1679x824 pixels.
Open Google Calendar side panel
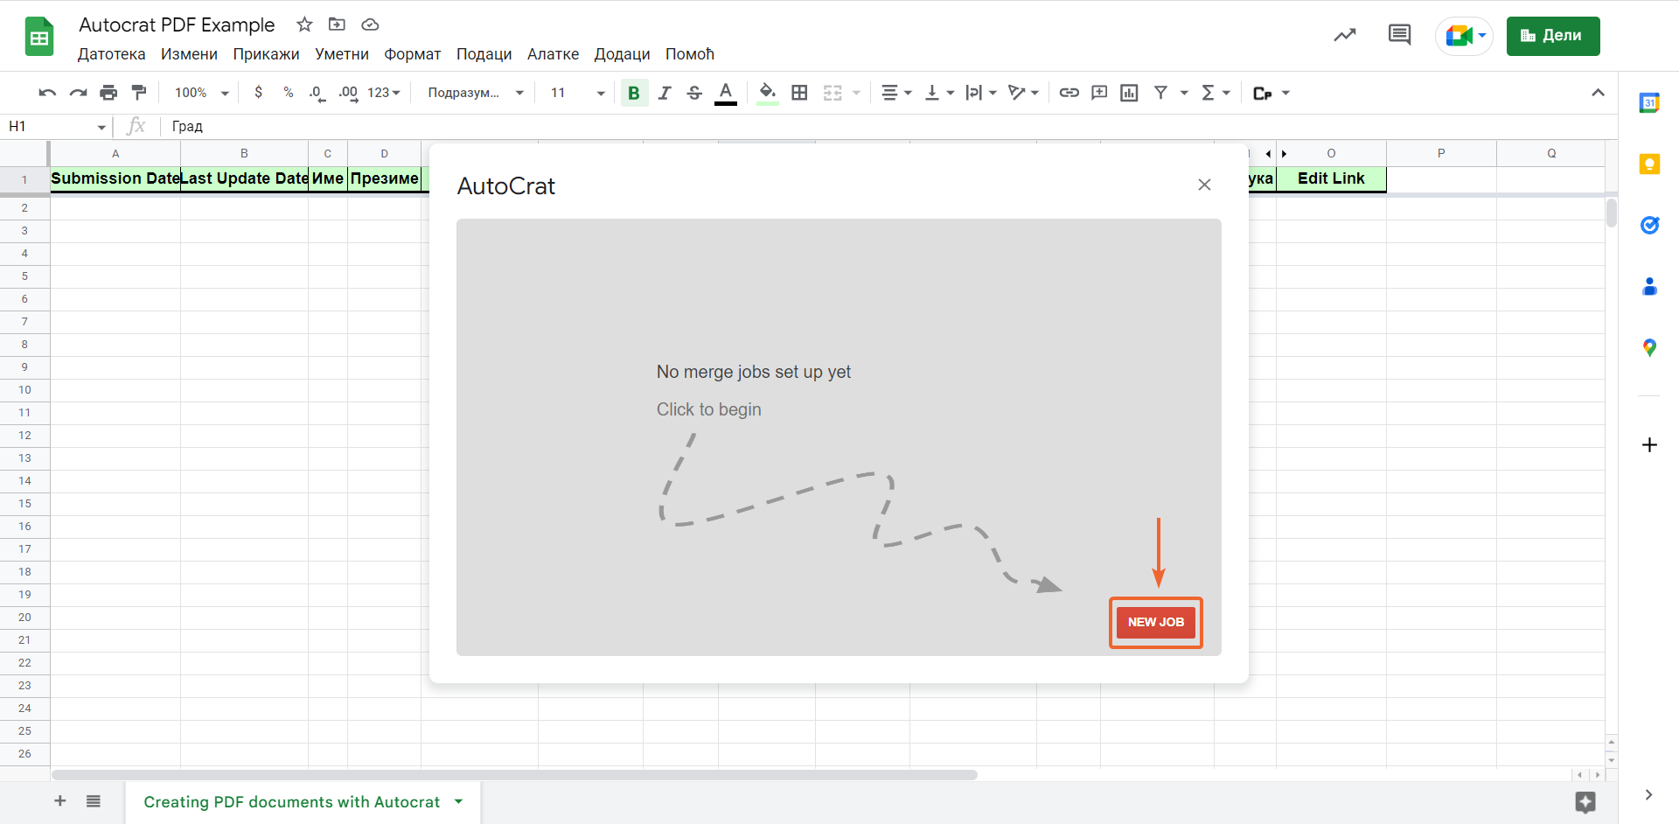pyautogui.click(x=1649, y=103)
